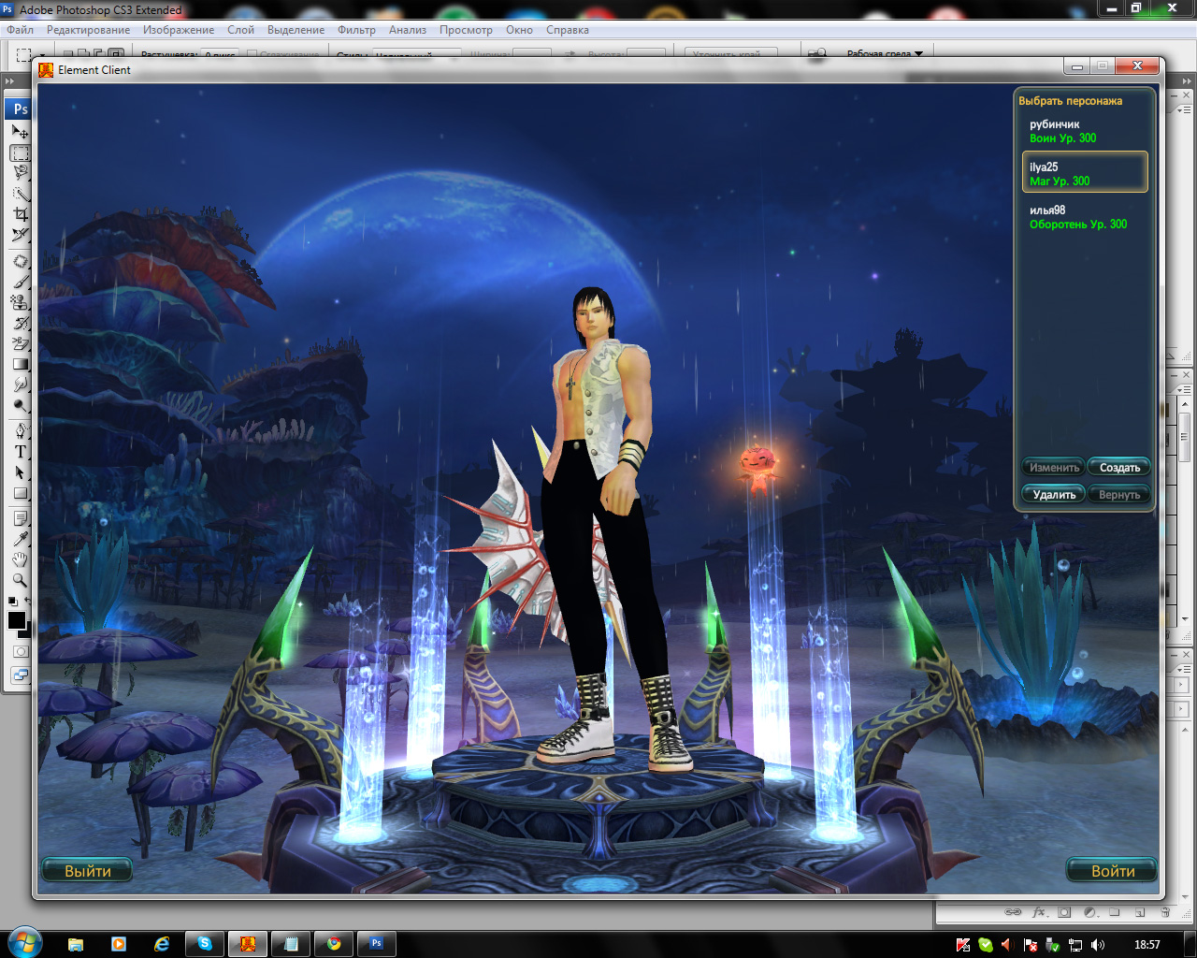Select the Gradient tool
This screenshot has height=958, width=1197.
20,364
